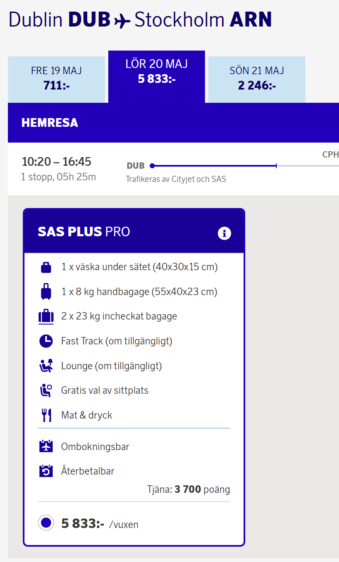Click the DUB route line stopover marker

[276, 166]
